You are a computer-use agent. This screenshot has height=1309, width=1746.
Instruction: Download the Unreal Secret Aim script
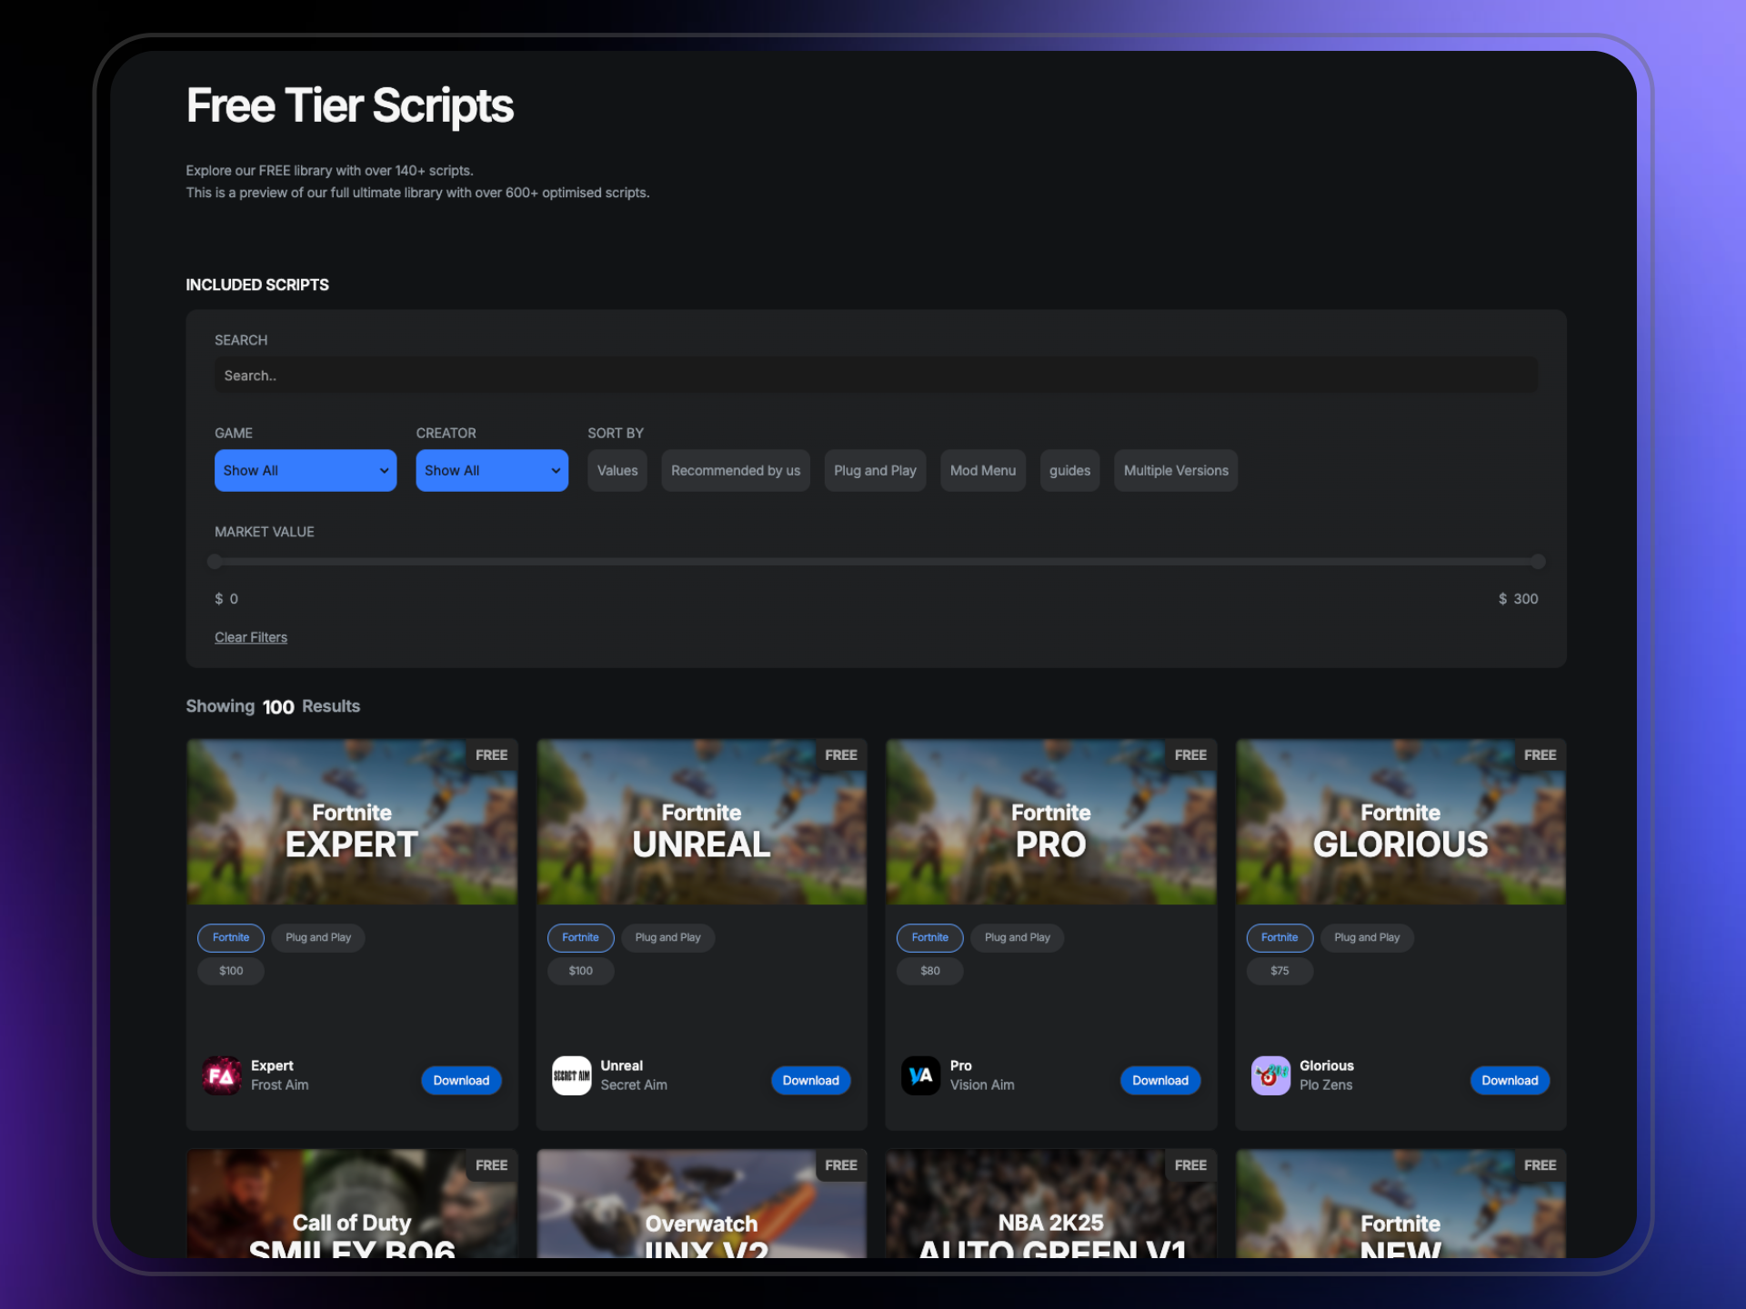pos(810,1080)
